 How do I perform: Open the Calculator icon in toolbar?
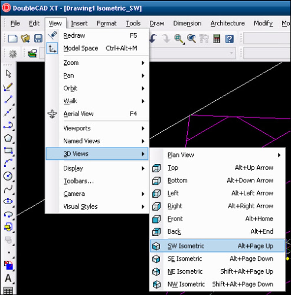[x=217, y=39]
